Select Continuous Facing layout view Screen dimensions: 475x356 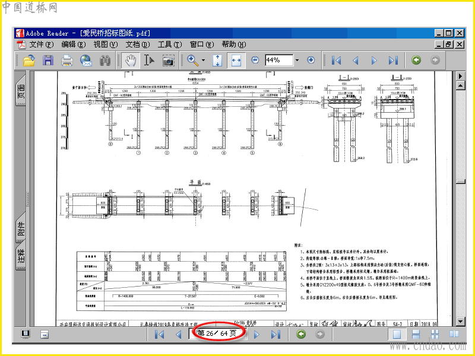pos(435,334)
